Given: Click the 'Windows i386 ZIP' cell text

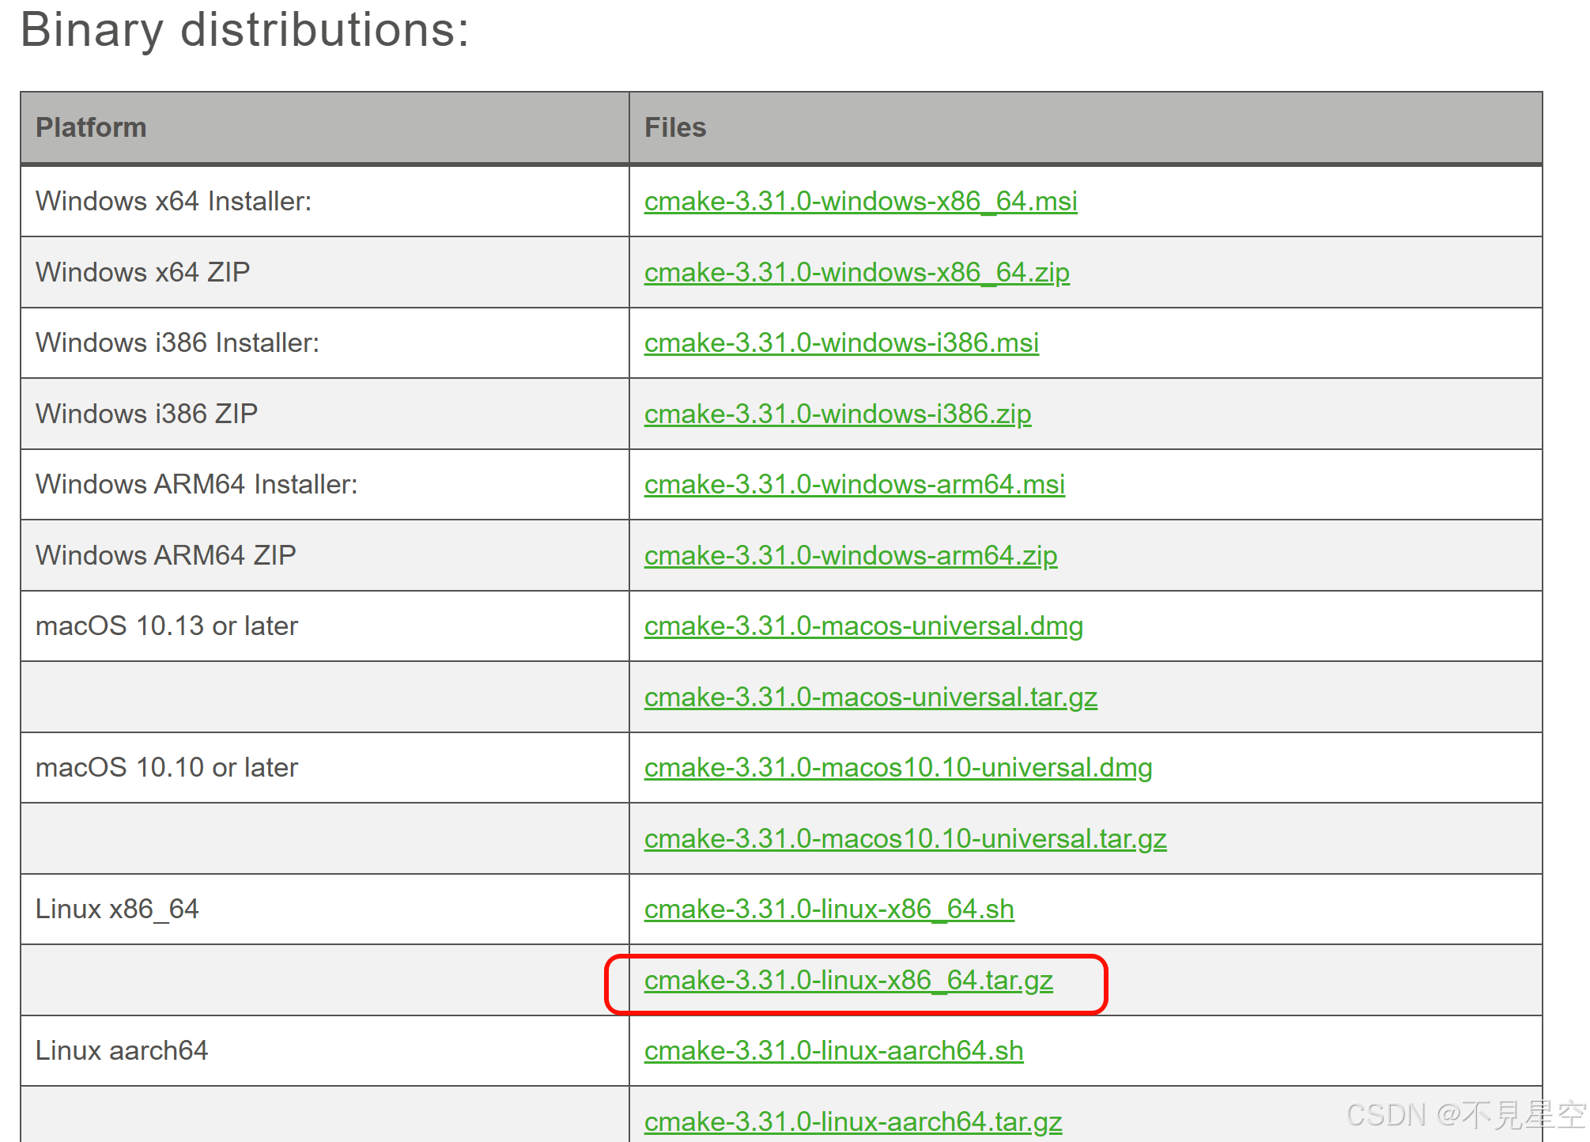Looking at the screenshot, I should [x=147, y=414].
